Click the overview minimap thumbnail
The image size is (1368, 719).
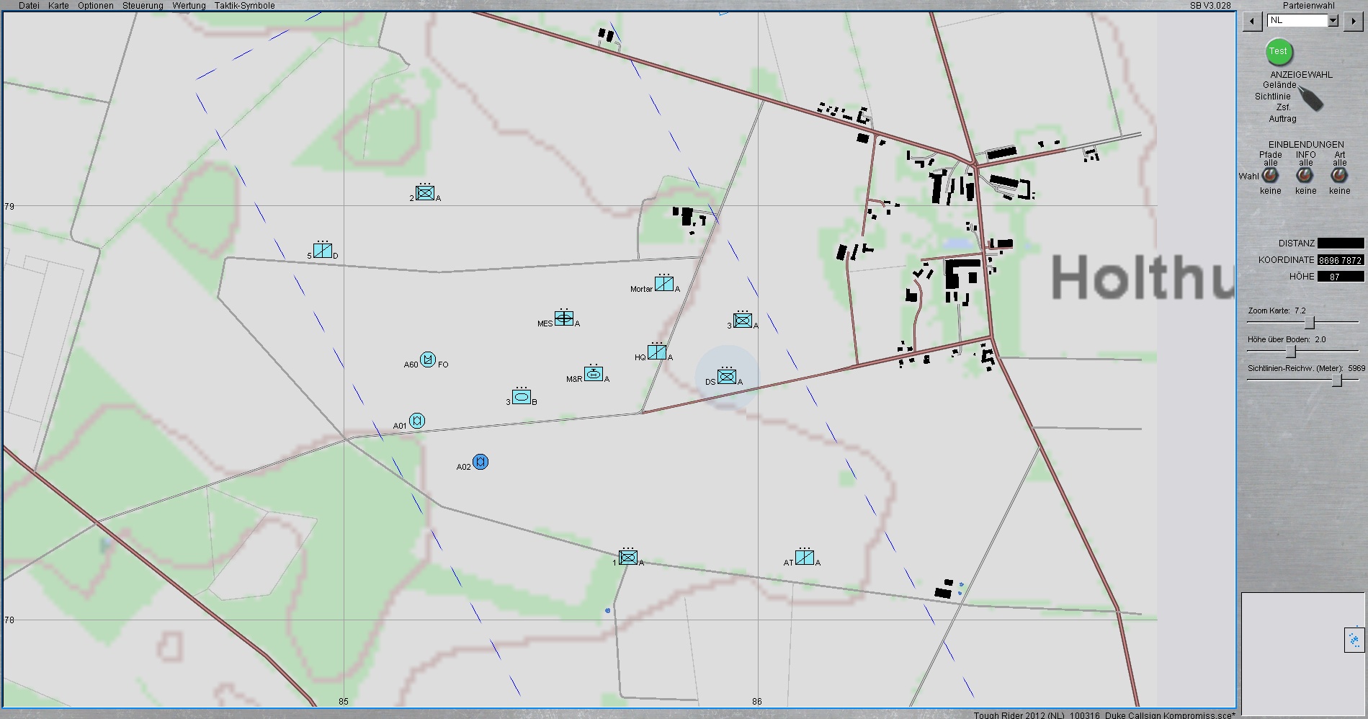1354,640
